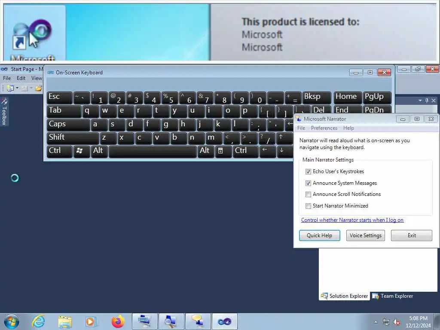Viewport: 440px width, 330px height.
Task: Click the Visual Studio infinity icon in title bar
Action: 4,69
